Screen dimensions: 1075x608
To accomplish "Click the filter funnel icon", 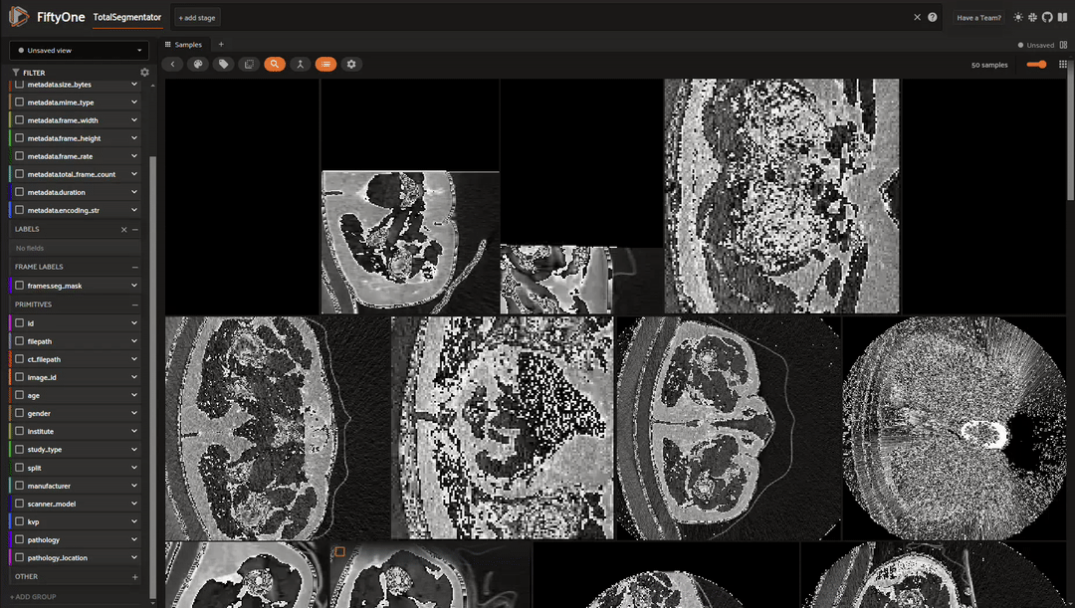I will [x=16, y=72].
